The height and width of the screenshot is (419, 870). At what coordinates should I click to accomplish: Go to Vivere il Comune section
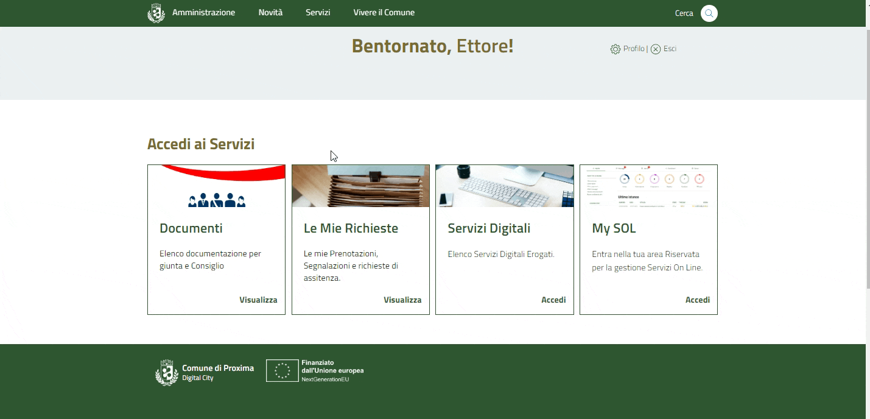(384, 13)
